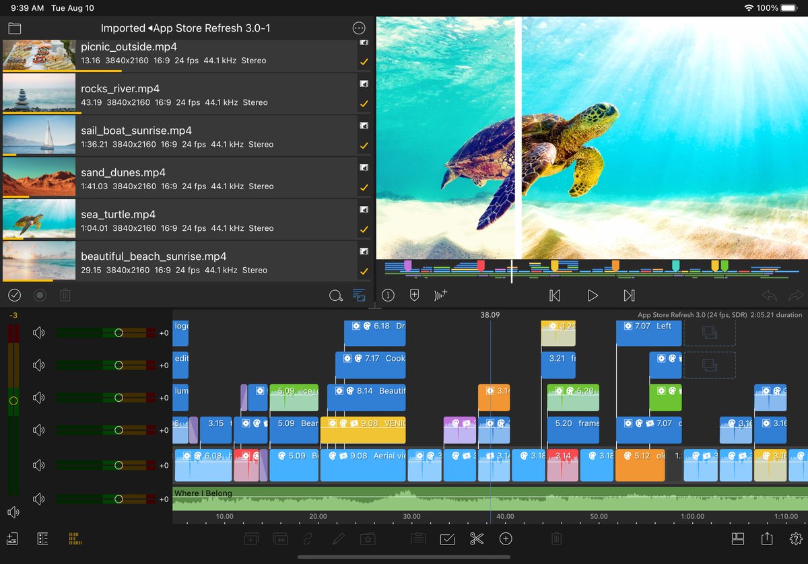808x564 pixels.
Task: Switch to the track headers view
Action: 43,538
